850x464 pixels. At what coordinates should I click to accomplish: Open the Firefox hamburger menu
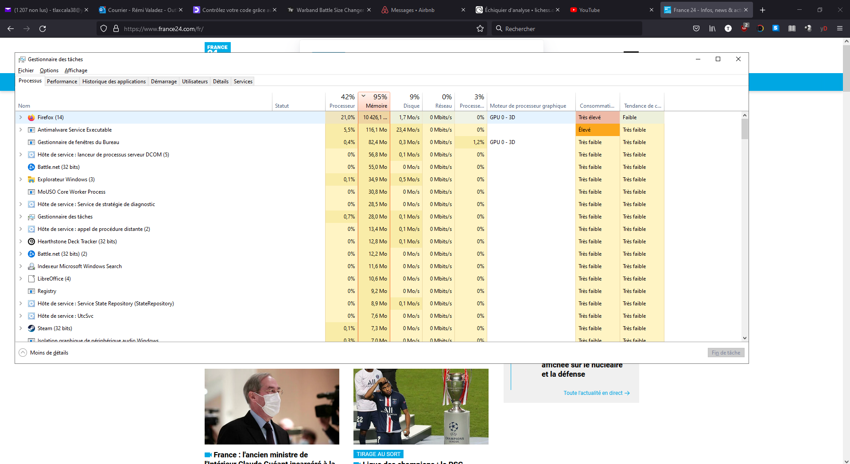(840, 29)
